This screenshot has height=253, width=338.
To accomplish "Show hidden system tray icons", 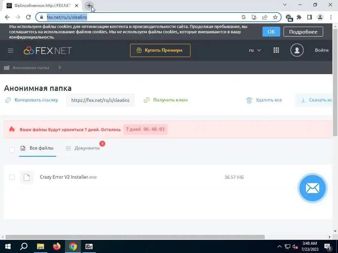I will click(x=279, y=246).
